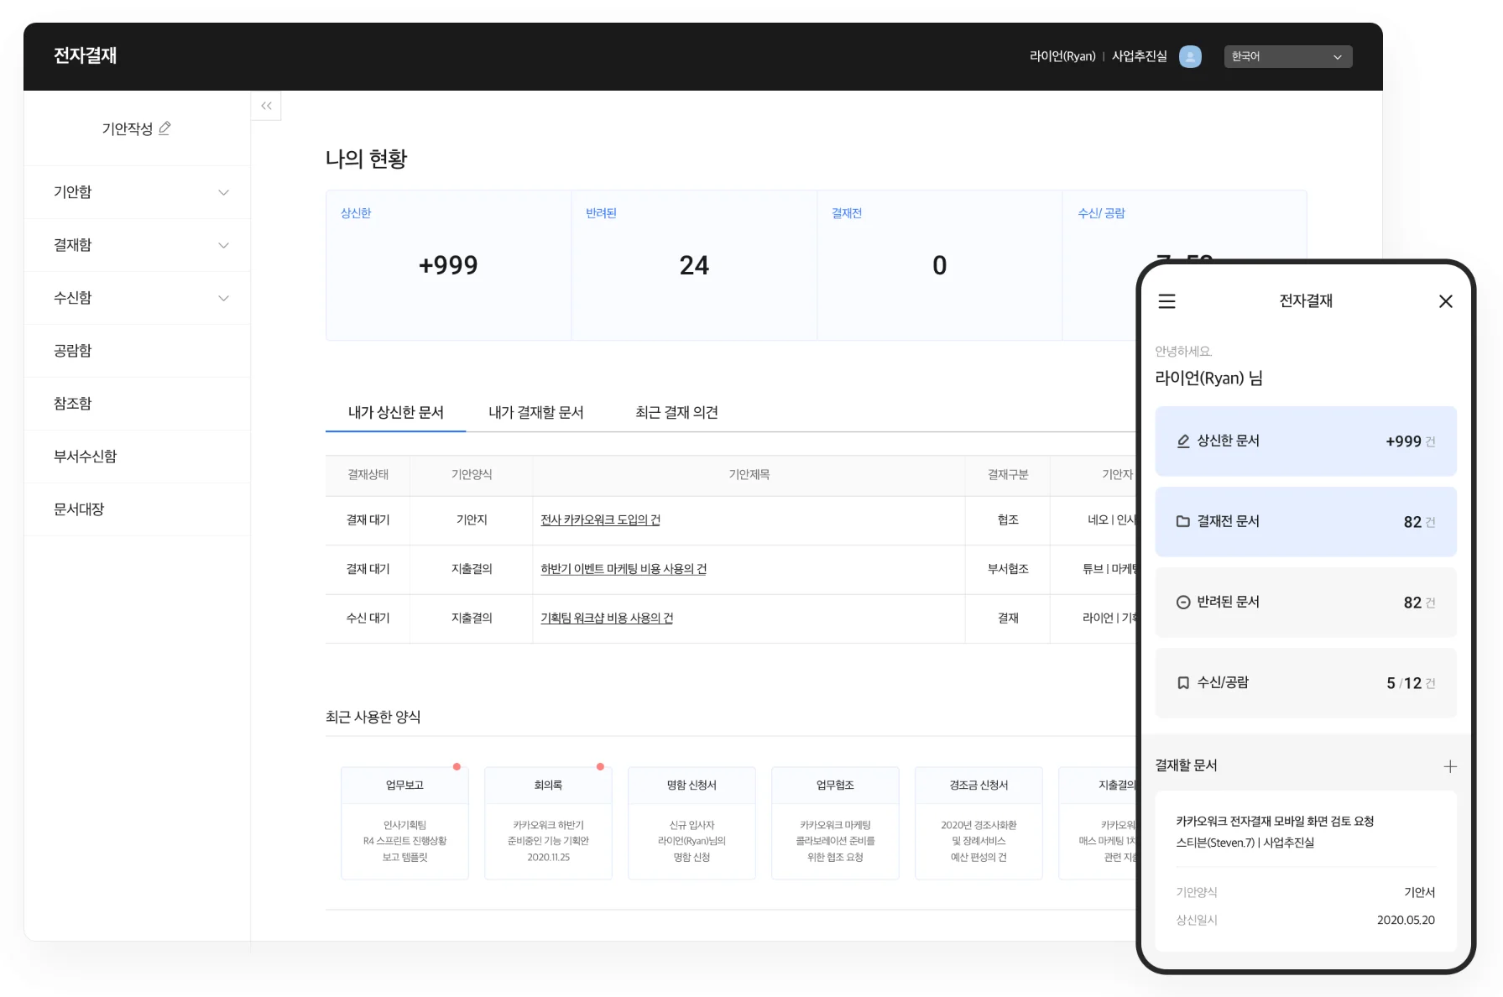Click the user profile avatar icon

[x=1189, y=56]
